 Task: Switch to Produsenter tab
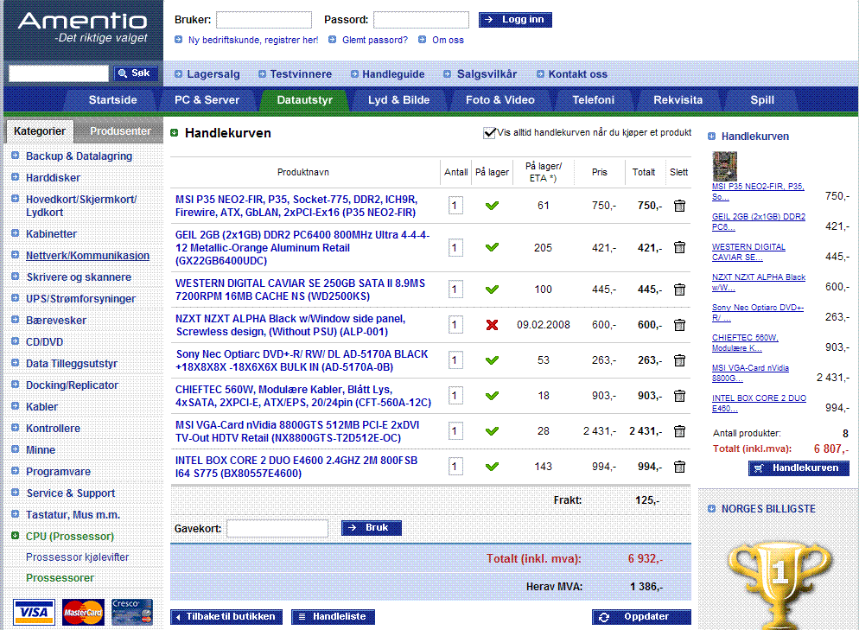(x=120, y=131)
